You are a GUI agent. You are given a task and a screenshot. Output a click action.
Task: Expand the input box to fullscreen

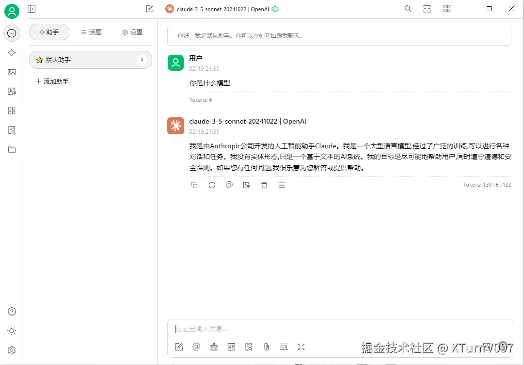tap(301, 347)
